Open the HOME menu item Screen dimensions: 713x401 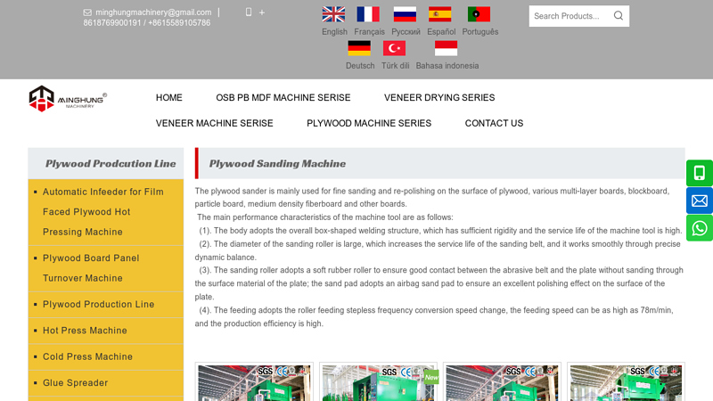pos(169,98)
